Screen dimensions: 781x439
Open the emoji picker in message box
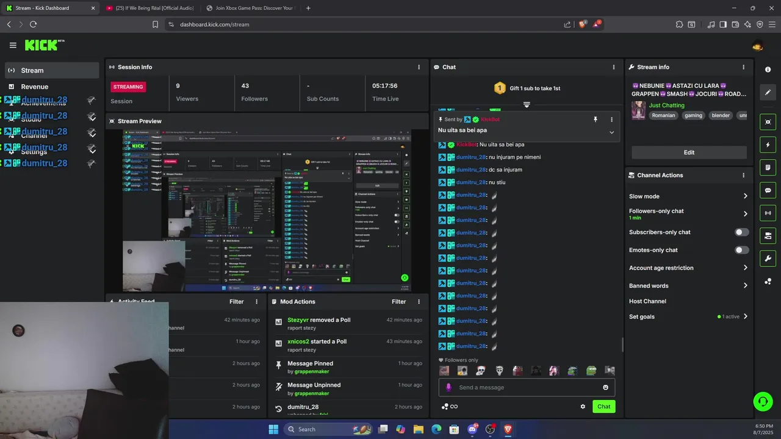(x=605, y=387)
